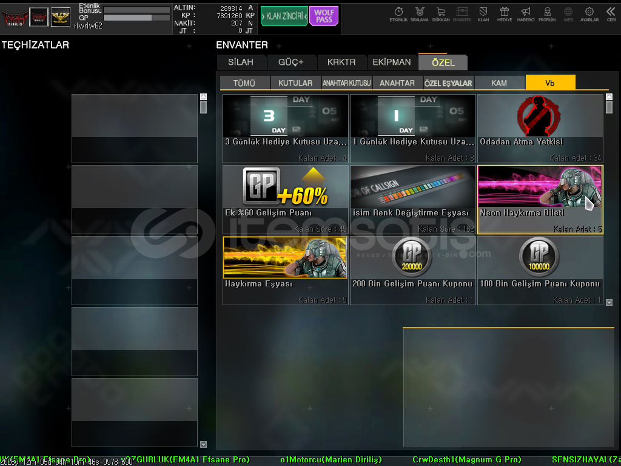This screenshot has height=466, width=621.
Task: Open the Haberci megaphone icon
Action: click(x=526, y=13)
